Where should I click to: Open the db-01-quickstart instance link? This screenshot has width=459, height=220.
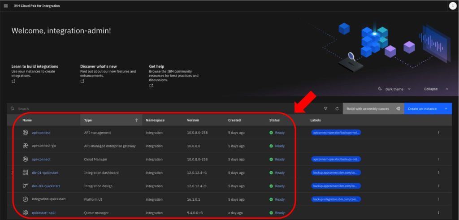click(x=45, y=173)
